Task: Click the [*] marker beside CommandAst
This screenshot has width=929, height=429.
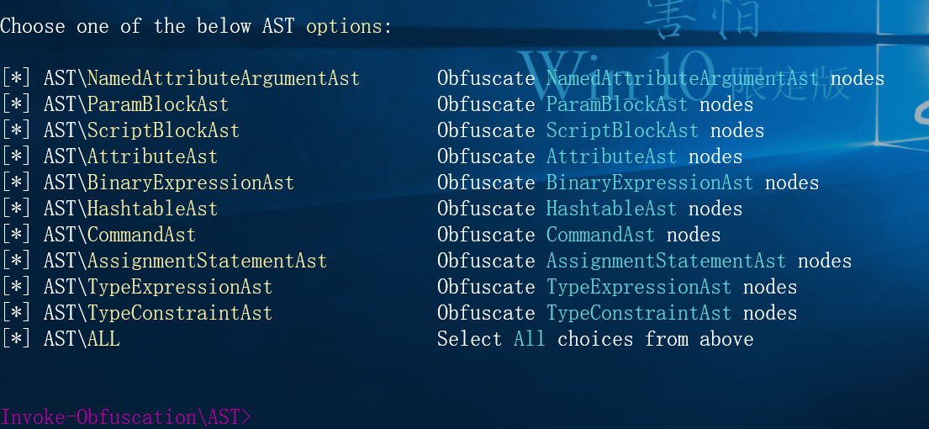Action: [x=15, y=235]
